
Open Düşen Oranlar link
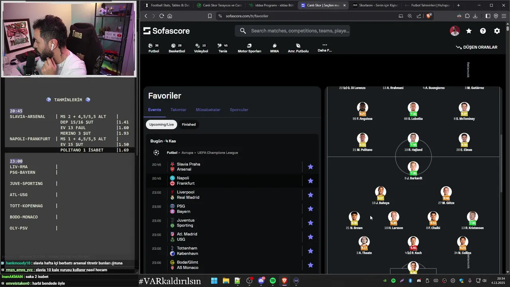[x=477, y=47]
